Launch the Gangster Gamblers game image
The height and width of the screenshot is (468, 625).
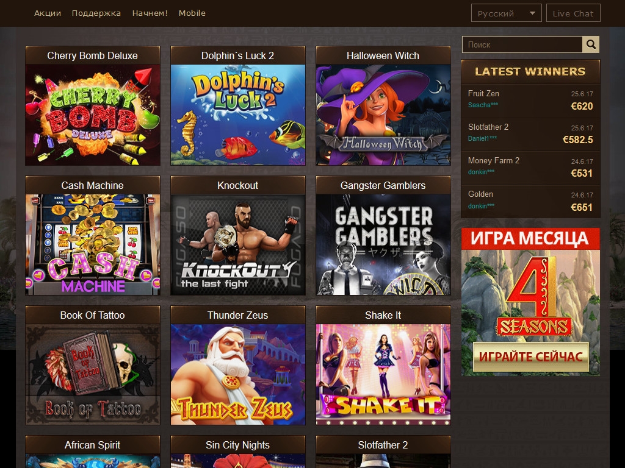click(x=383, y=244)
